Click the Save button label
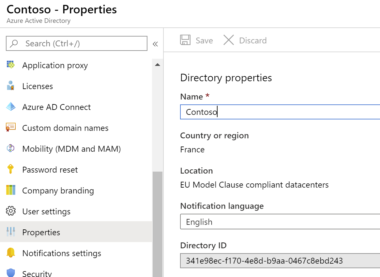 [204, 40]
